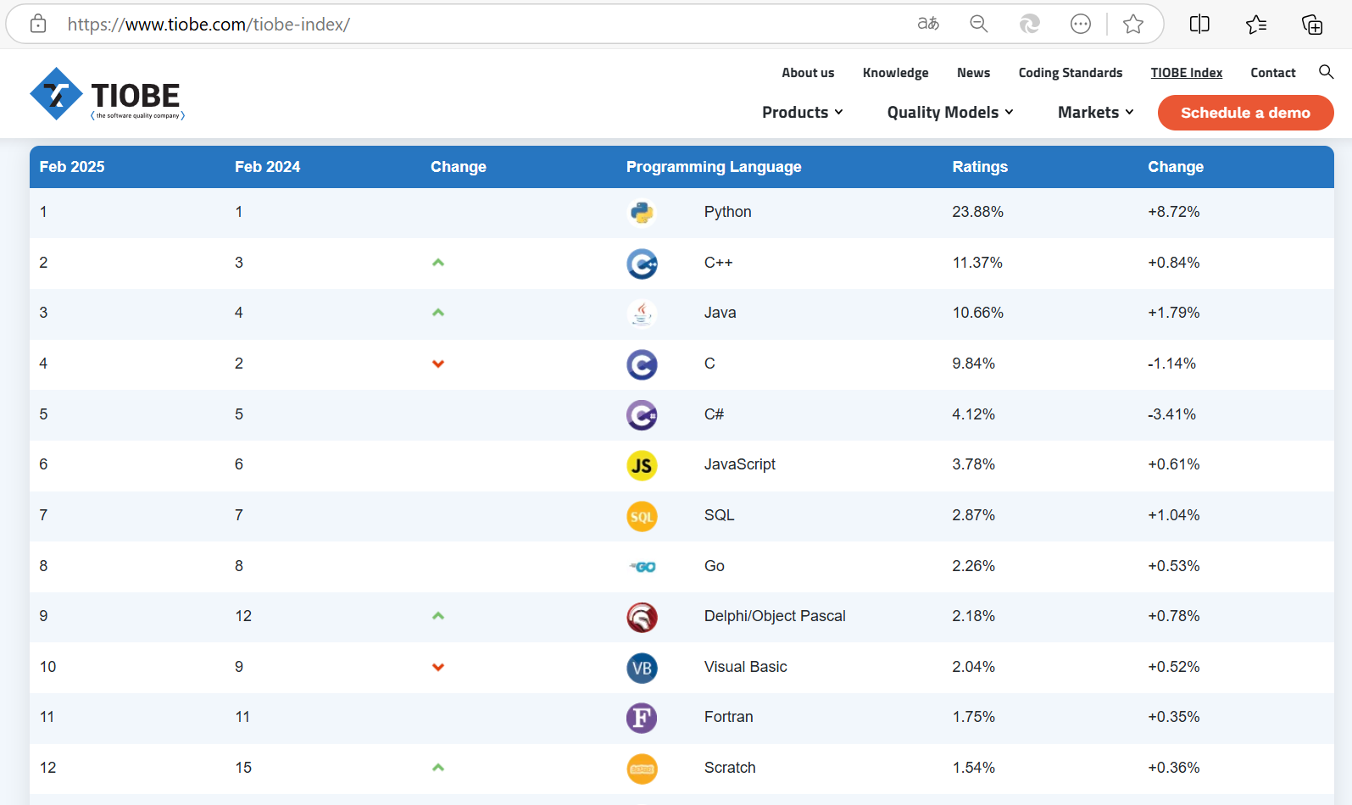The image size is (1352, 805).
Task: Click the Scratch logo icon
Action: (x=642, y=769)
